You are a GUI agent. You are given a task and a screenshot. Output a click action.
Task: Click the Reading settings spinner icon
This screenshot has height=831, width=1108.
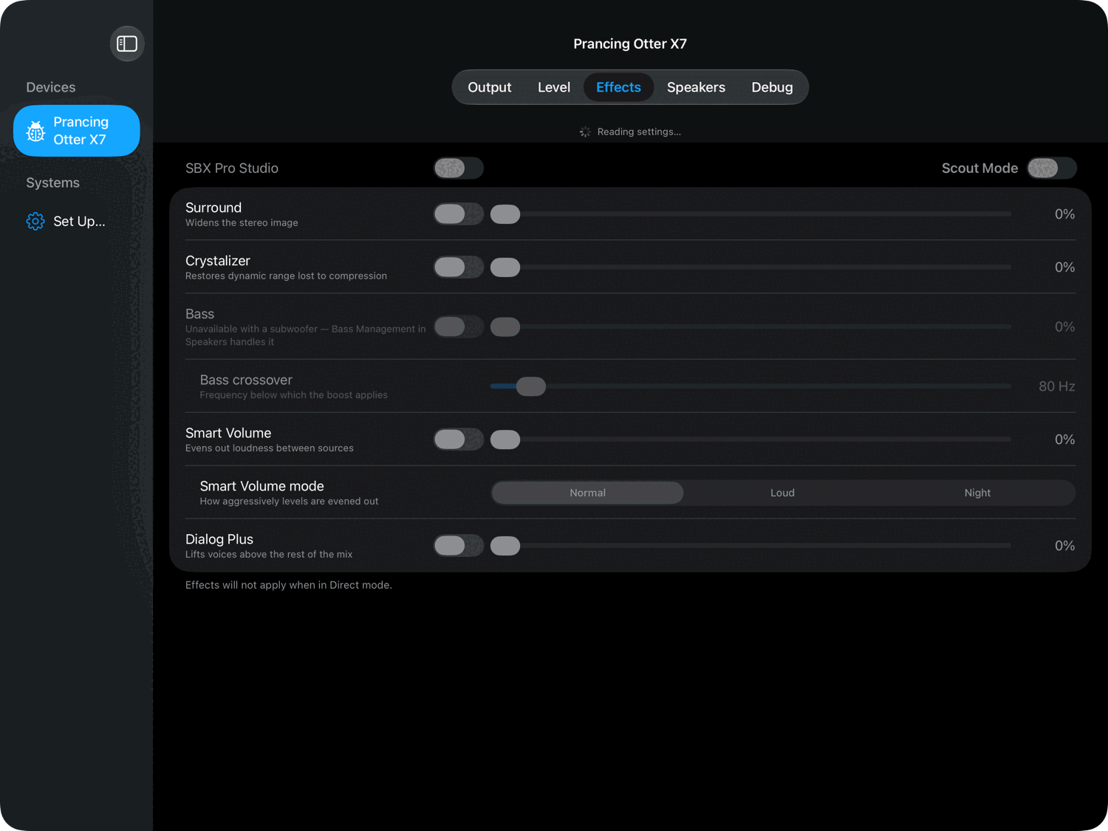pyautogui.click(x=585, y=131)
